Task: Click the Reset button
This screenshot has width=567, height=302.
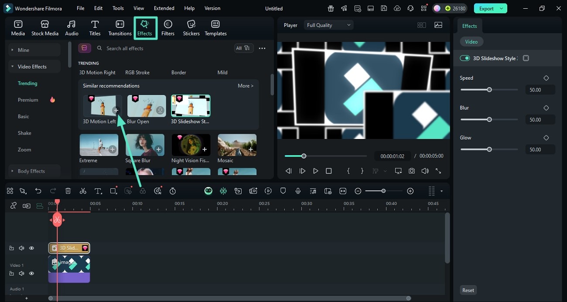Action: point(468,290)
